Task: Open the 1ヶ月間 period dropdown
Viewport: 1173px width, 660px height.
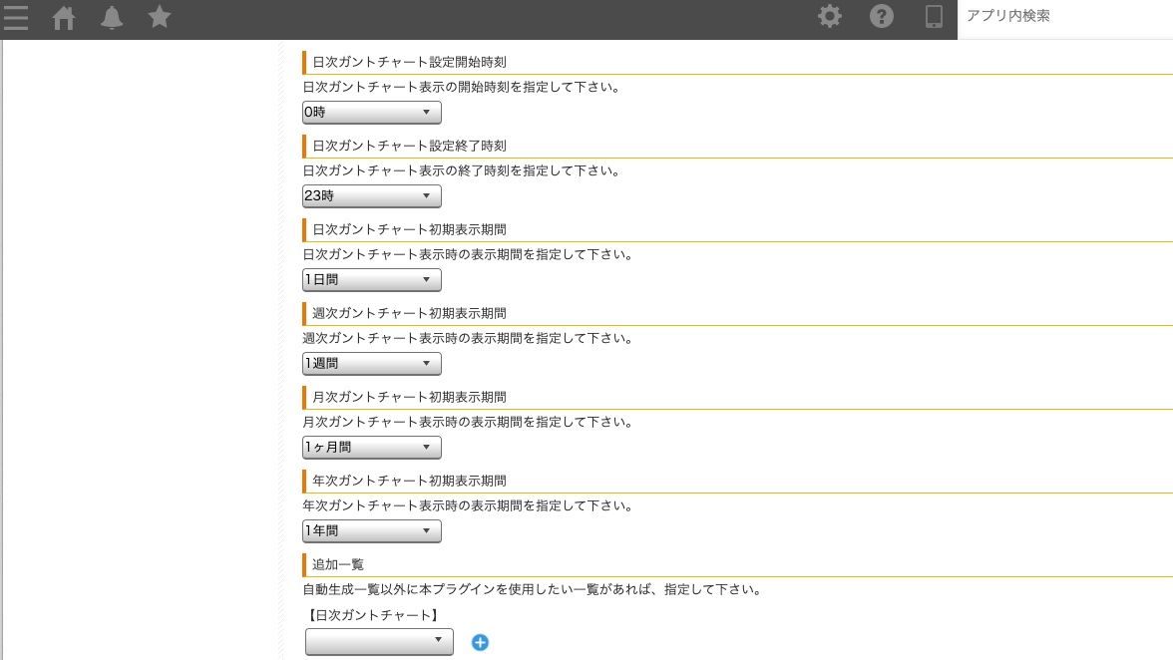Action: click(372, 447)
